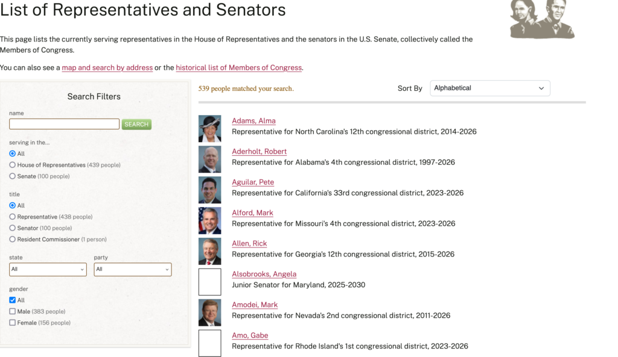
Task: Click Angela Alsobrooks' empty photo placeholder
Action: pos(209,282)
